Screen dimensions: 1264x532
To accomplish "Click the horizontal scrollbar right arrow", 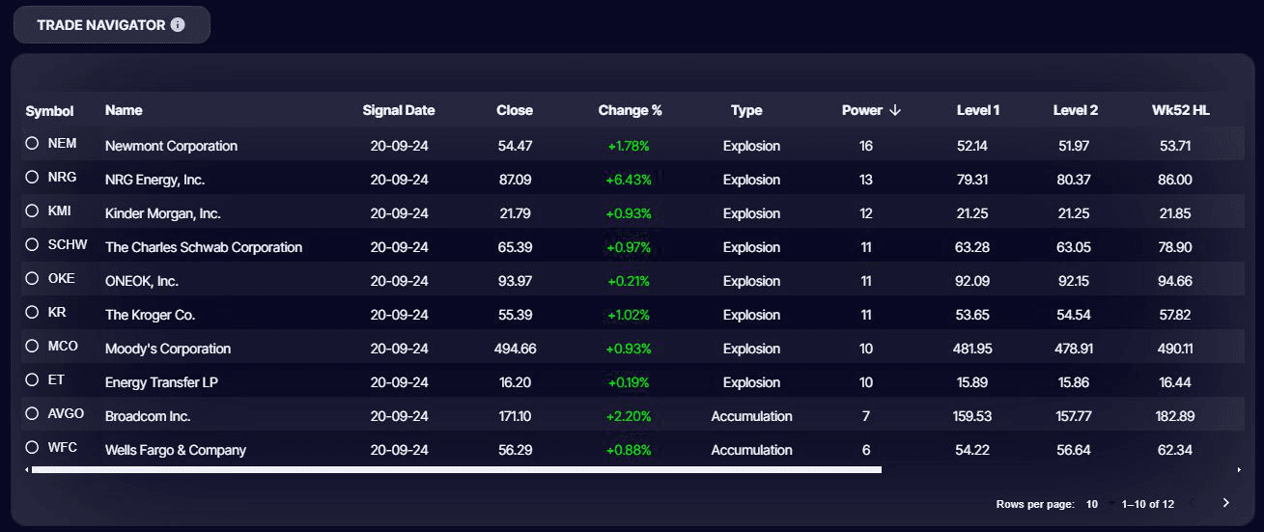I will [x=1240, y=470].
